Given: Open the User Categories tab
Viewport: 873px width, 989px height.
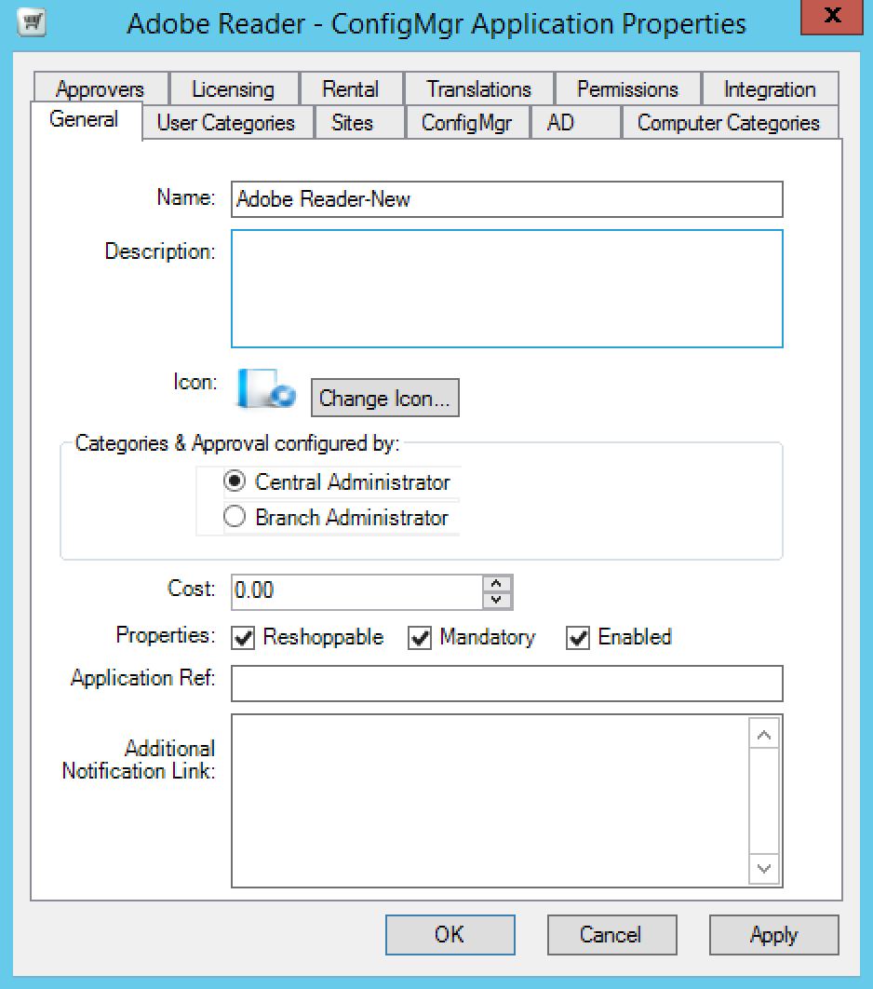Looking at the screenshot, I should click(225, 123).
